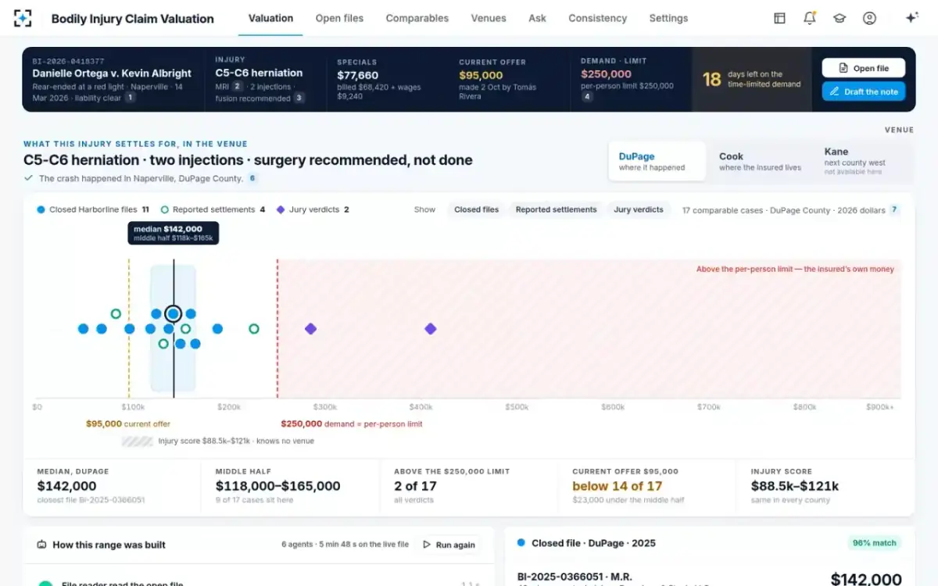
Task: Go to the Comparables tab
Action: pos(417,18)
